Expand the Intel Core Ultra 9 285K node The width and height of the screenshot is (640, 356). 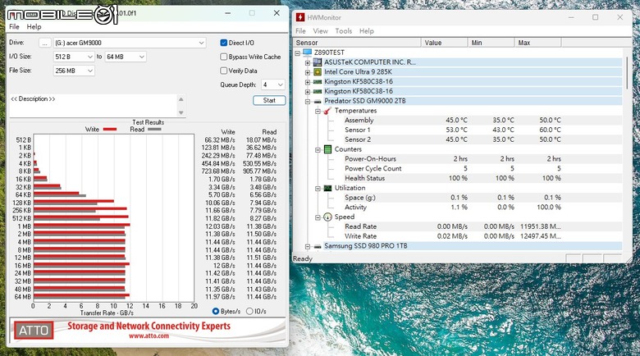tap(308, 72)
